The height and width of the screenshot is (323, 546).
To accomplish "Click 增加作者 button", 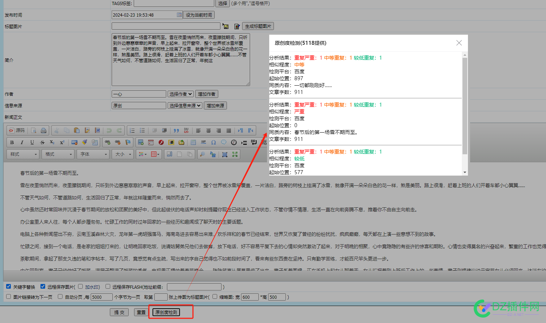I will point(207,94).
